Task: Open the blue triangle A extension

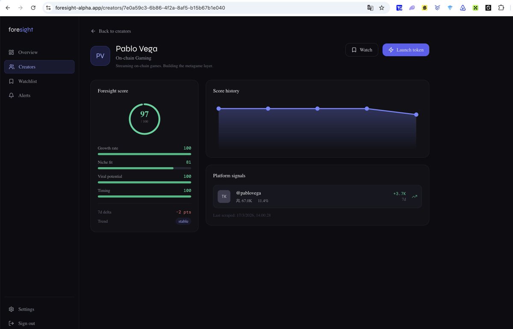Action: (463, 8)
